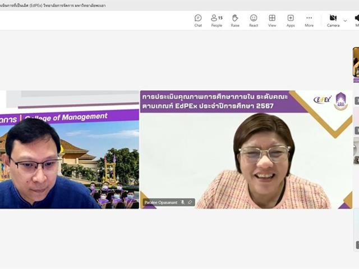Open the View layout options
The height and width of the screenshot is (269, 359).
[272, 21]
